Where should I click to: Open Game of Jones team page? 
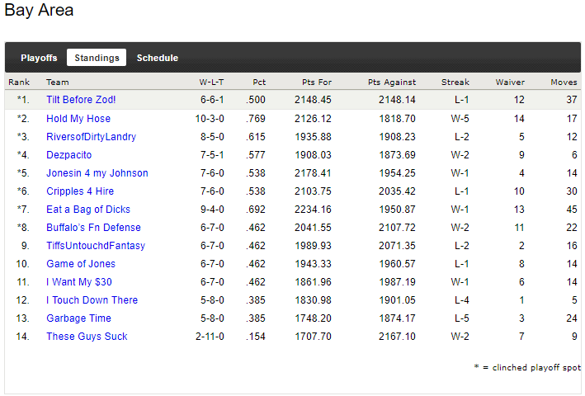pyautogui.click(x=81, y=264)
